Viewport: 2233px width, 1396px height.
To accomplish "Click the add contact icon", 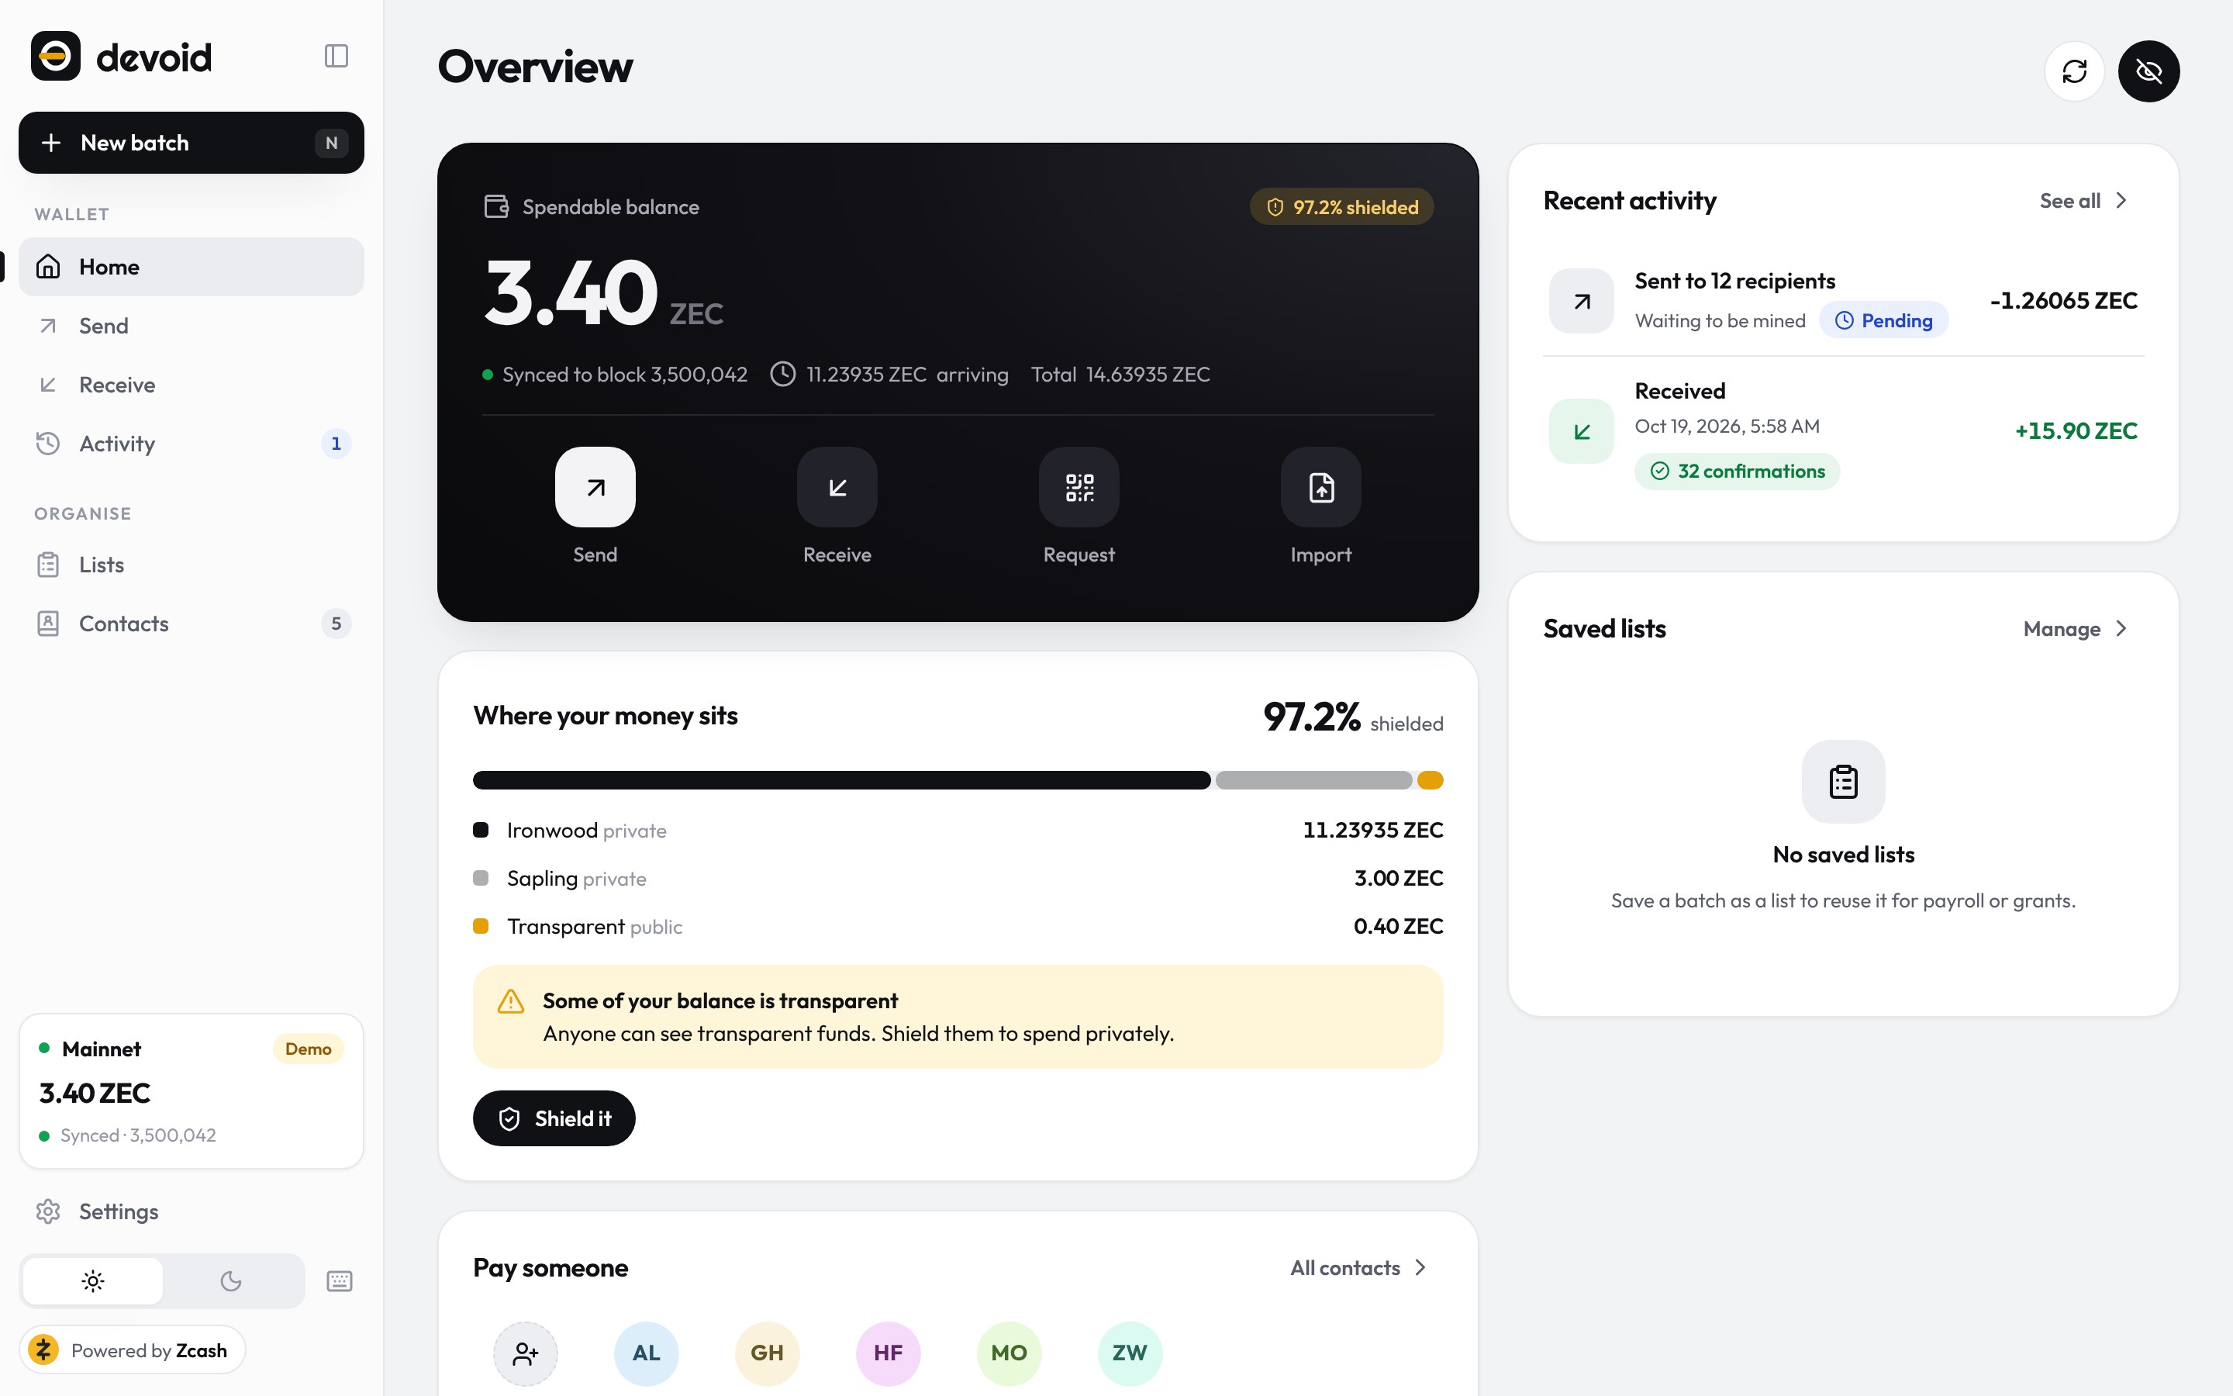I will [x=525, y=1354].
